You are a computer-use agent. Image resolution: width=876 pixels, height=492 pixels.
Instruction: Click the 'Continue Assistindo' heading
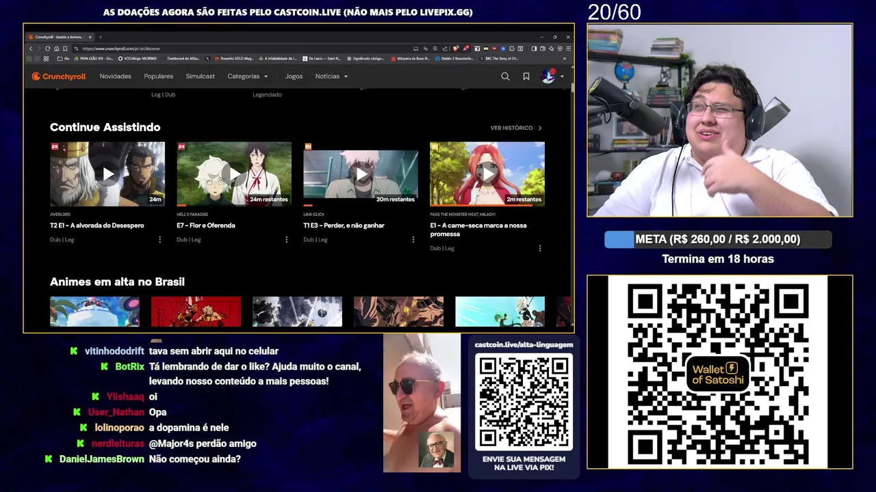(x=105, y=127)
